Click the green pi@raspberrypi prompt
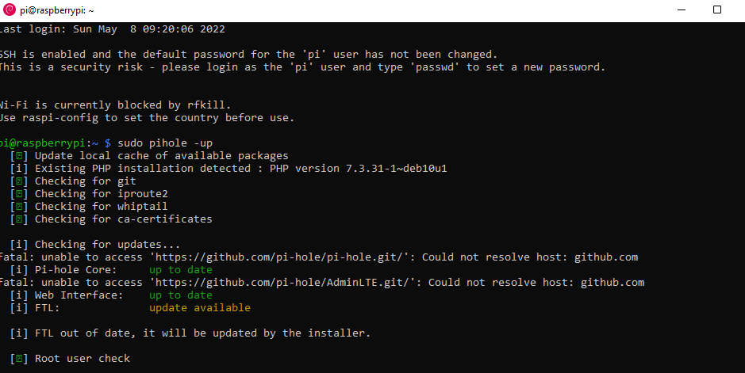The width and height of the screenshot is (745, 373). [43, 143]
